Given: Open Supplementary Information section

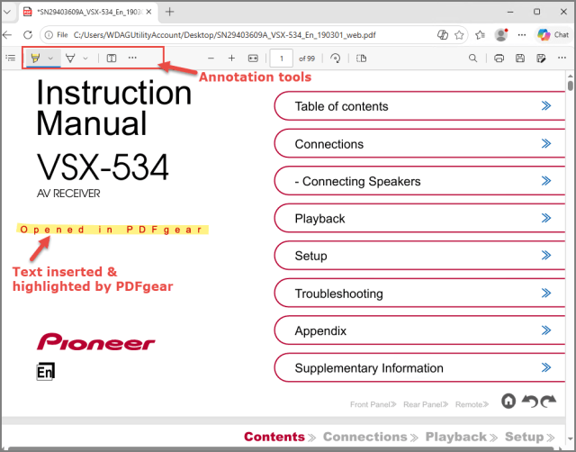Looking at the screenshot, I should 419,368.
